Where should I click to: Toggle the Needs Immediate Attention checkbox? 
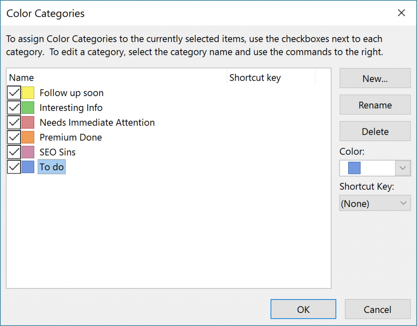click(14, 122)
